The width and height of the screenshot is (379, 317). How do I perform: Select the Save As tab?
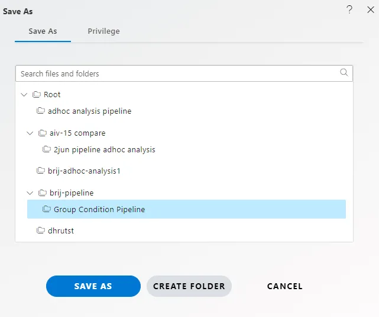pyautogui.click(x=43, y=31)
